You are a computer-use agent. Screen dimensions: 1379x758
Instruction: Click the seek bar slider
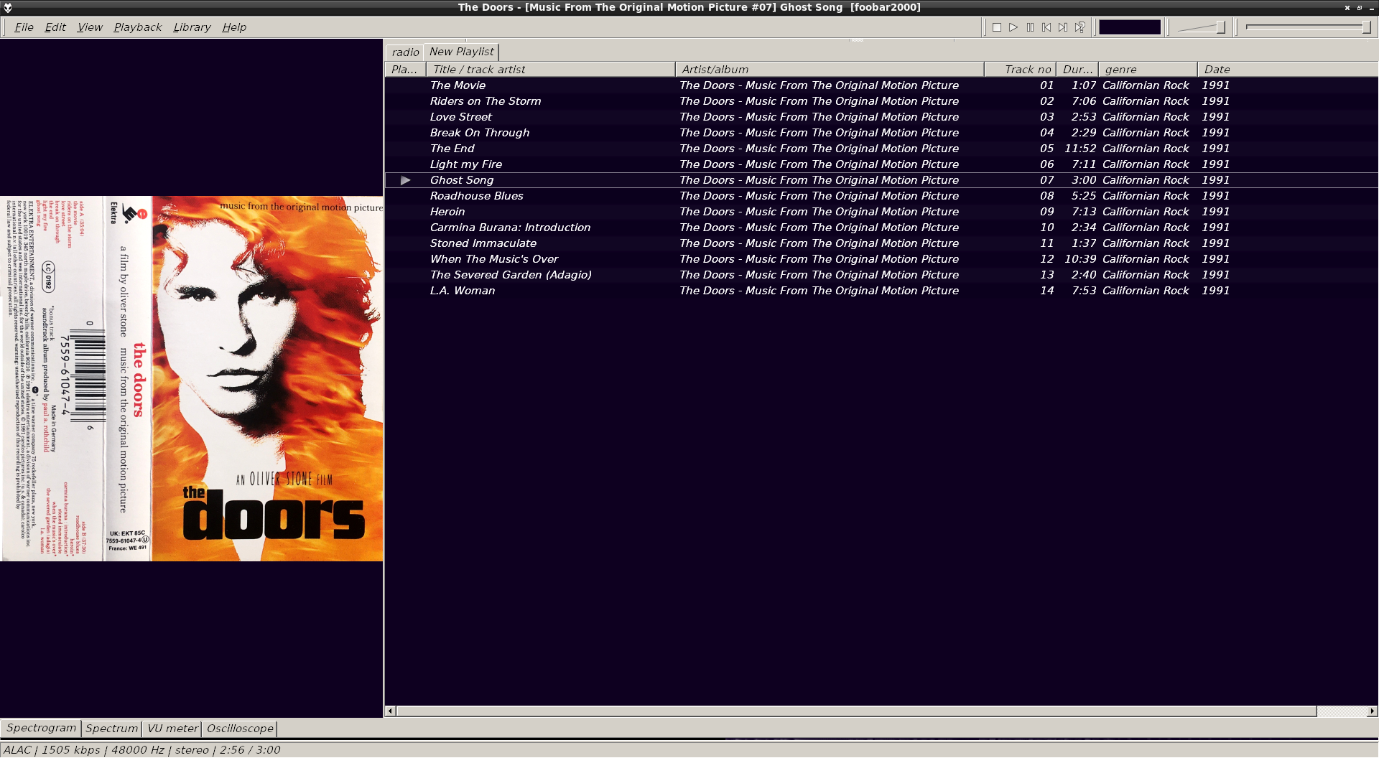(x=1309, y=27)
